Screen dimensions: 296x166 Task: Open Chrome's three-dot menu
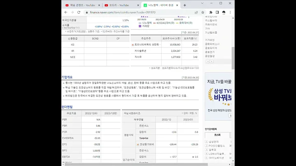tap(230, 12)
